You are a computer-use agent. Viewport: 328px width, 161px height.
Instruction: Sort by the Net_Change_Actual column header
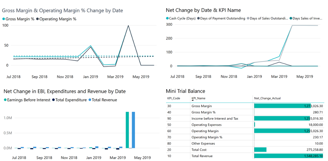tap(267, 98)
